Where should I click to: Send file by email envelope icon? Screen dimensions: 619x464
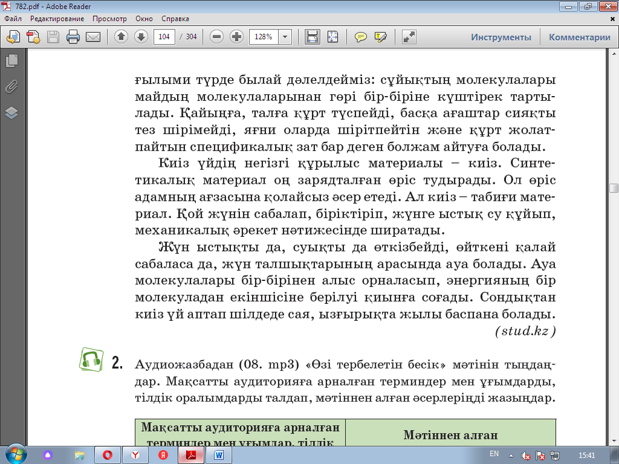[93, 37]
